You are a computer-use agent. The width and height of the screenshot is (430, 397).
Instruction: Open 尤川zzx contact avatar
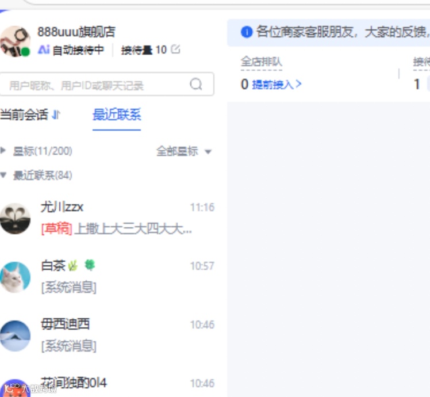[x=15, y=219]
